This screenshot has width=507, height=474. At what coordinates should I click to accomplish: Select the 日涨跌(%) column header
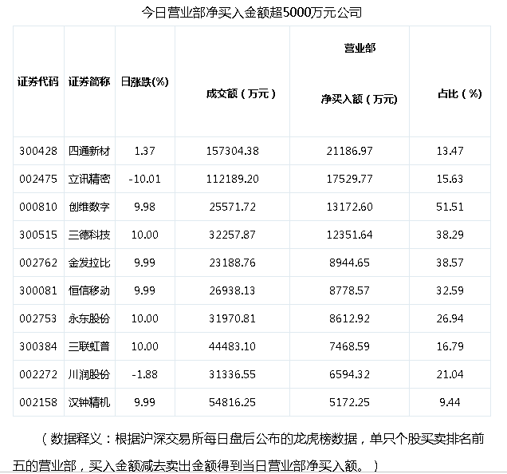[x=144, y=81]
